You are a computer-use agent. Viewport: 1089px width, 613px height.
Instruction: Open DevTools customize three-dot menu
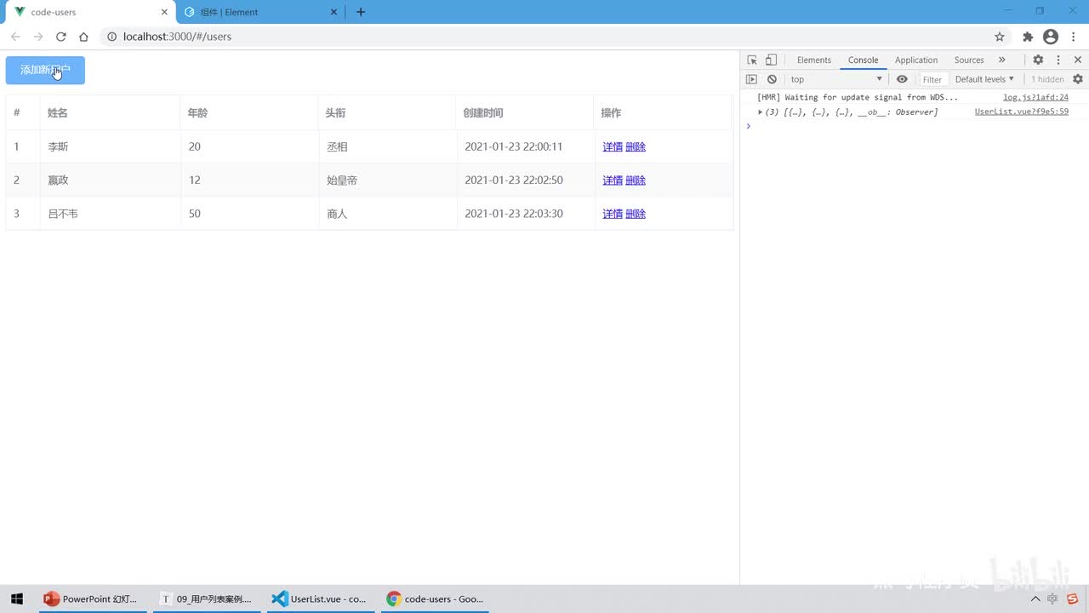[x=1058, y=60]
